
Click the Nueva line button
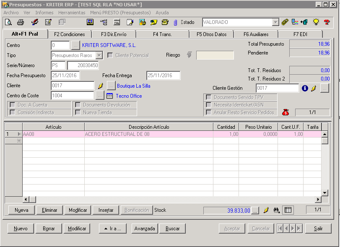coord(21,210)
